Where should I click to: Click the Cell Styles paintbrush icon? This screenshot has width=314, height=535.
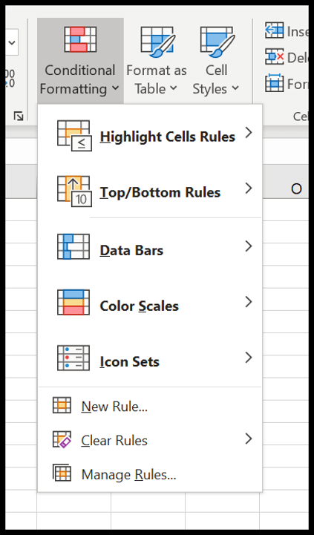[217, 42]
